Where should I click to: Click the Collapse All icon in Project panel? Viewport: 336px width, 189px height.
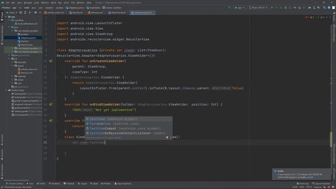tap(30, 13)
